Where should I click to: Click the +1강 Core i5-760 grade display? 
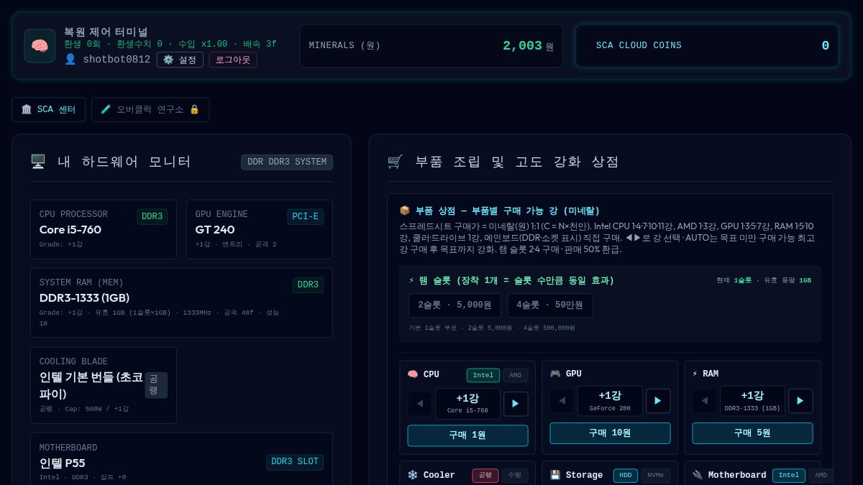(467, 404)
